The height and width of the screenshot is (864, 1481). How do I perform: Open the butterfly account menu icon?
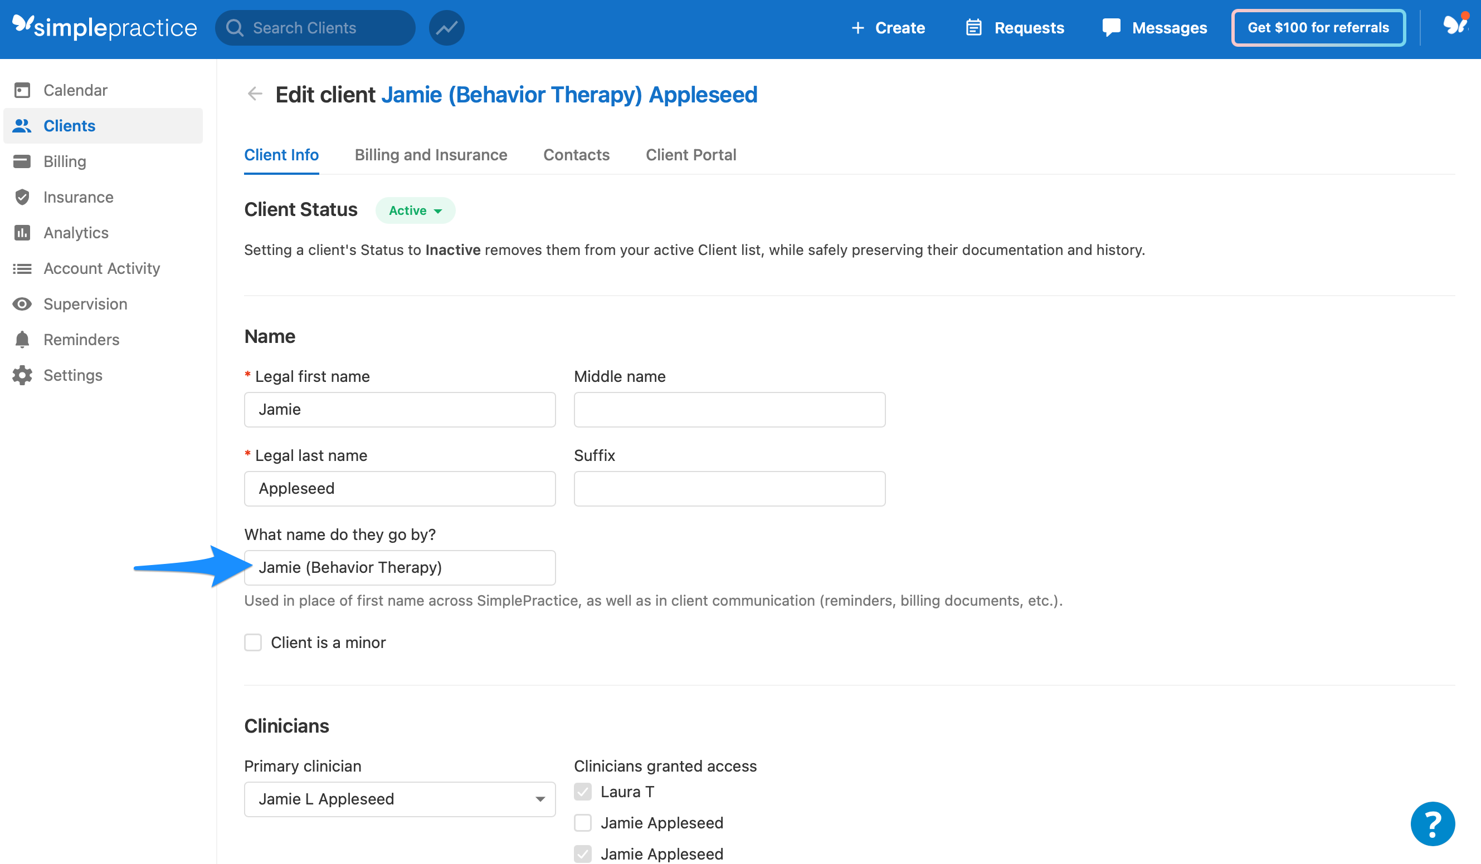(x=1455, y=24)
